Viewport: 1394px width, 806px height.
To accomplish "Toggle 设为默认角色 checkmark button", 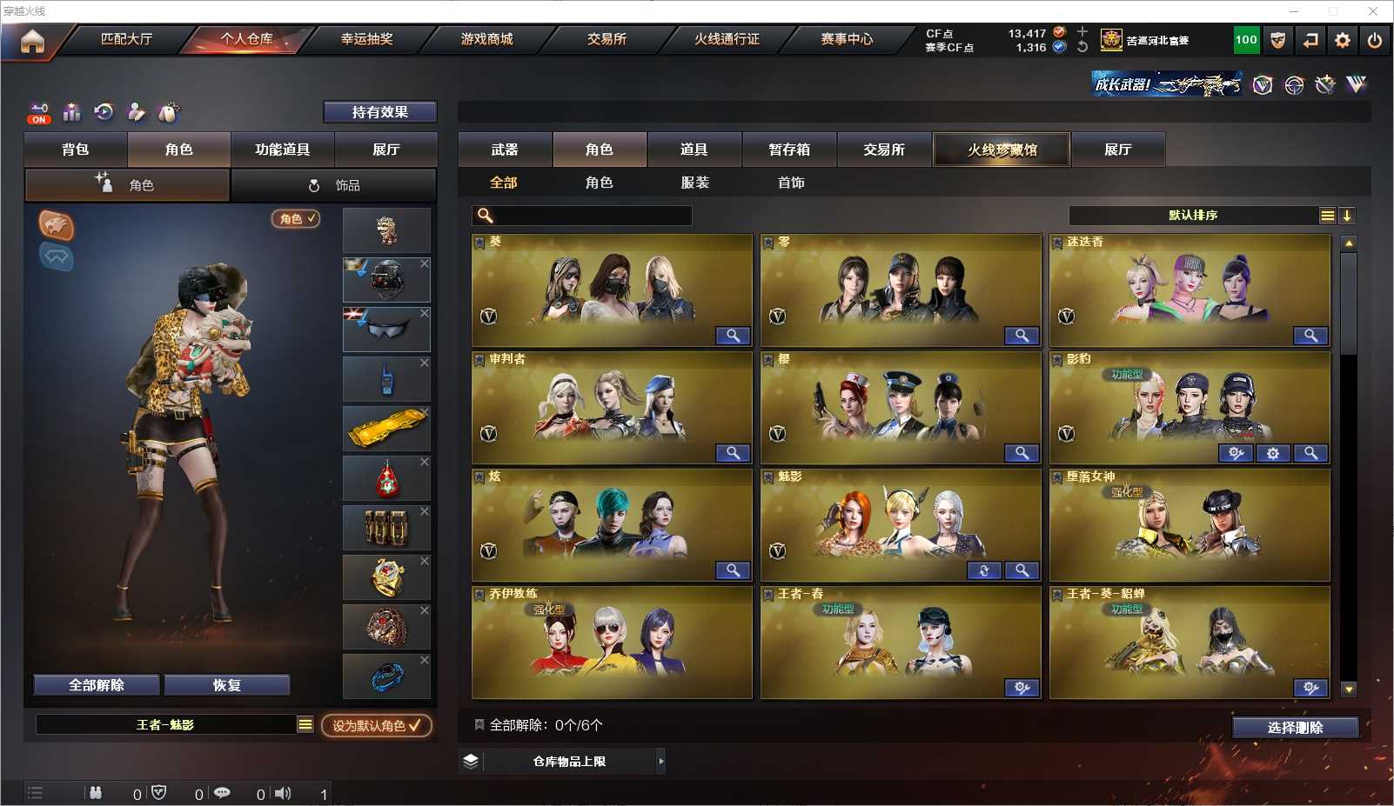I will coord(376,725).
